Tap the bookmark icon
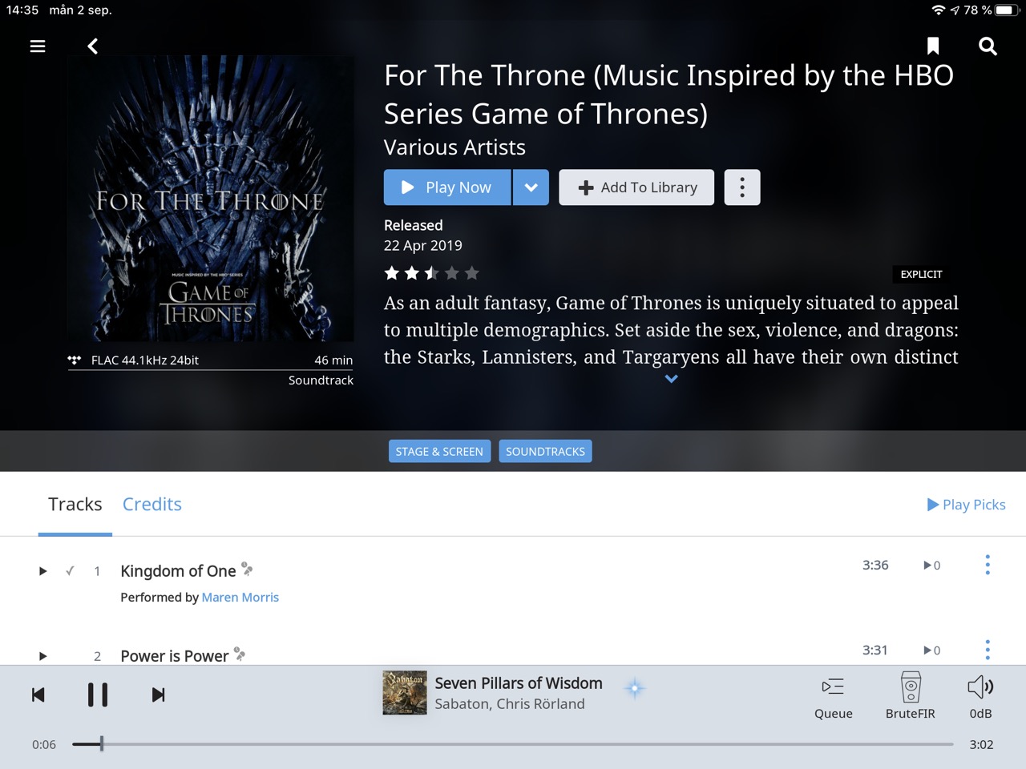 pyautogui.click(x=933, y=46)
